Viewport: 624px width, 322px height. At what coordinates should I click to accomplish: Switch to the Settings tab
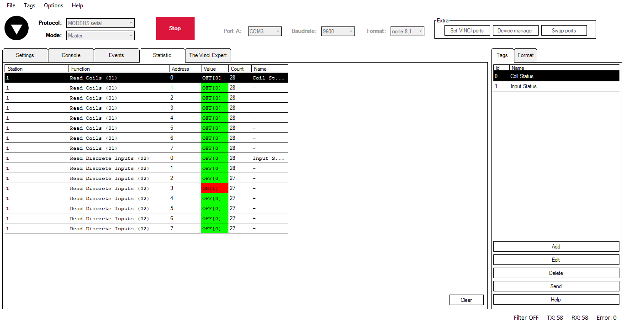click(25, 55)
